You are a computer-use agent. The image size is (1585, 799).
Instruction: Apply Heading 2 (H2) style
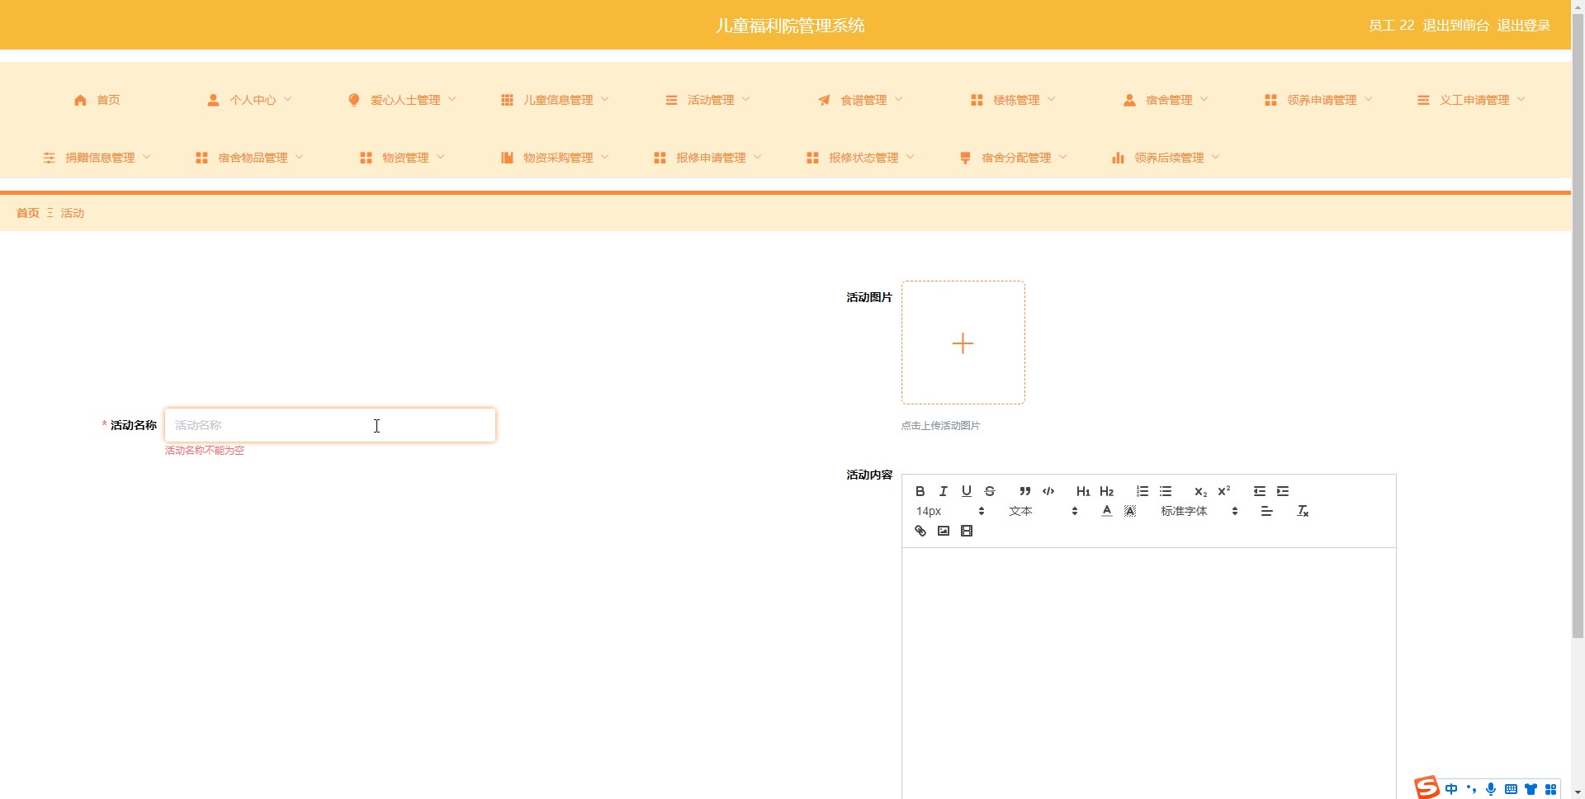click(x=1107, y=491)
